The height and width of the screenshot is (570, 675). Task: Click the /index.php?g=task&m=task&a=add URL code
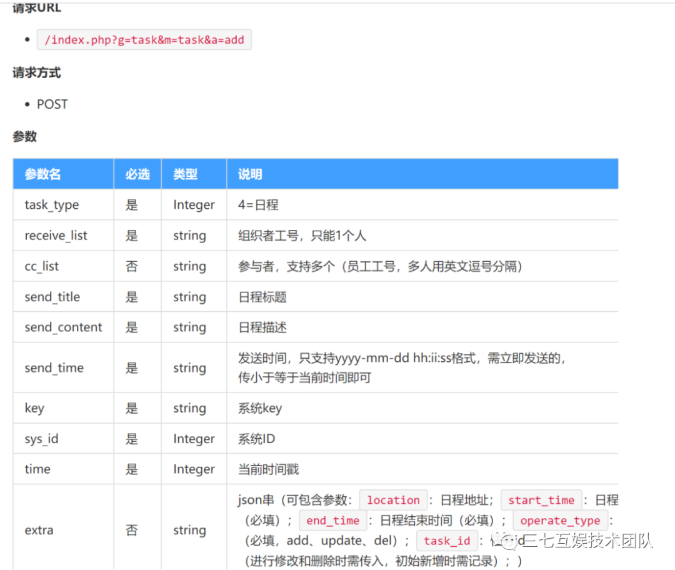click(144, 40)
